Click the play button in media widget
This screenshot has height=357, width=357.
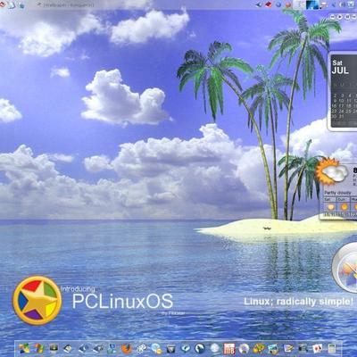pyautogui.click(x=340, y=17)
